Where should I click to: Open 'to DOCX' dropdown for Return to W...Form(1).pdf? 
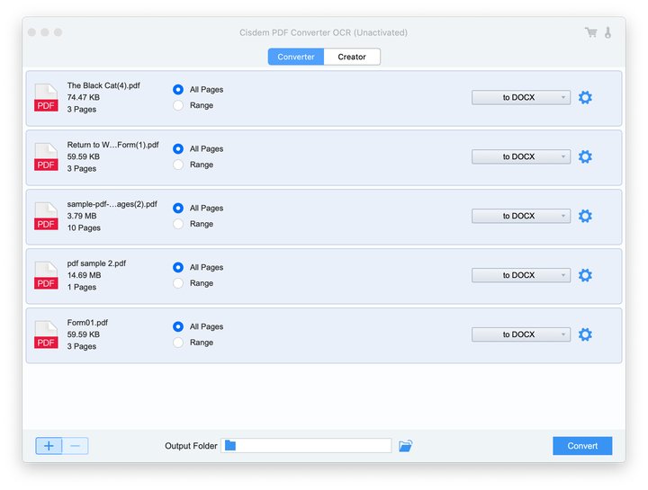coord(521,156)
